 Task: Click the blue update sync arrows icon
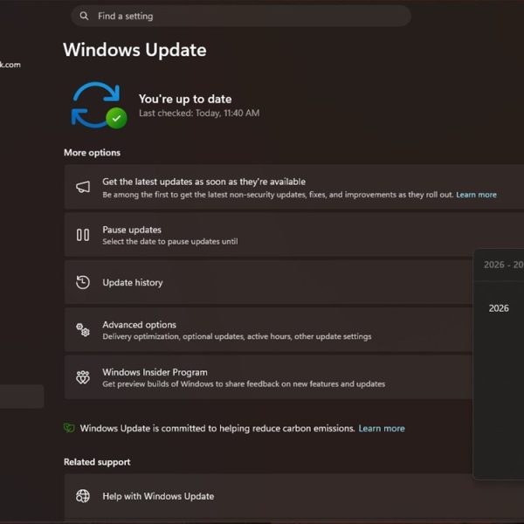tap(96, 105)
